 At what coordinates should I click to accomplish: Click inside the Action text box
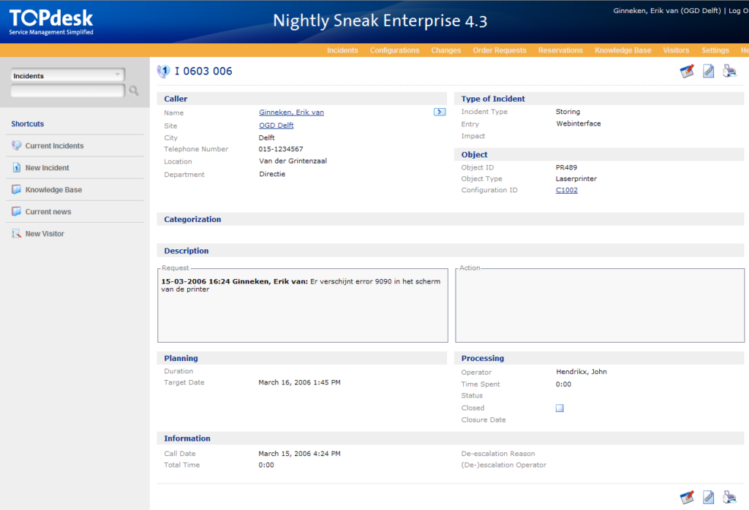coord(599,305)
